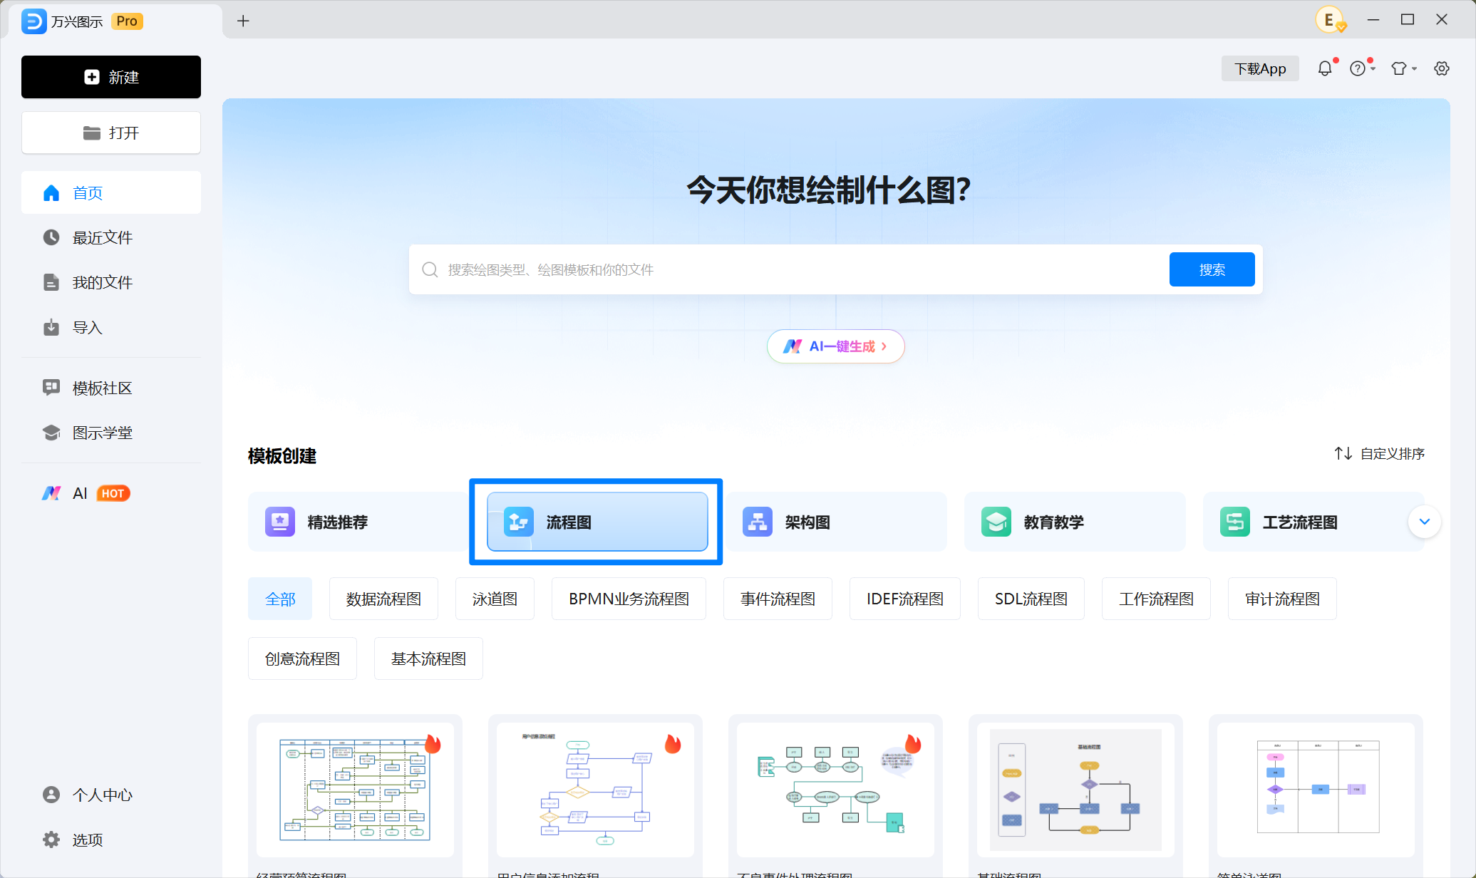Open 个人中心 personal center

point(111,795)
